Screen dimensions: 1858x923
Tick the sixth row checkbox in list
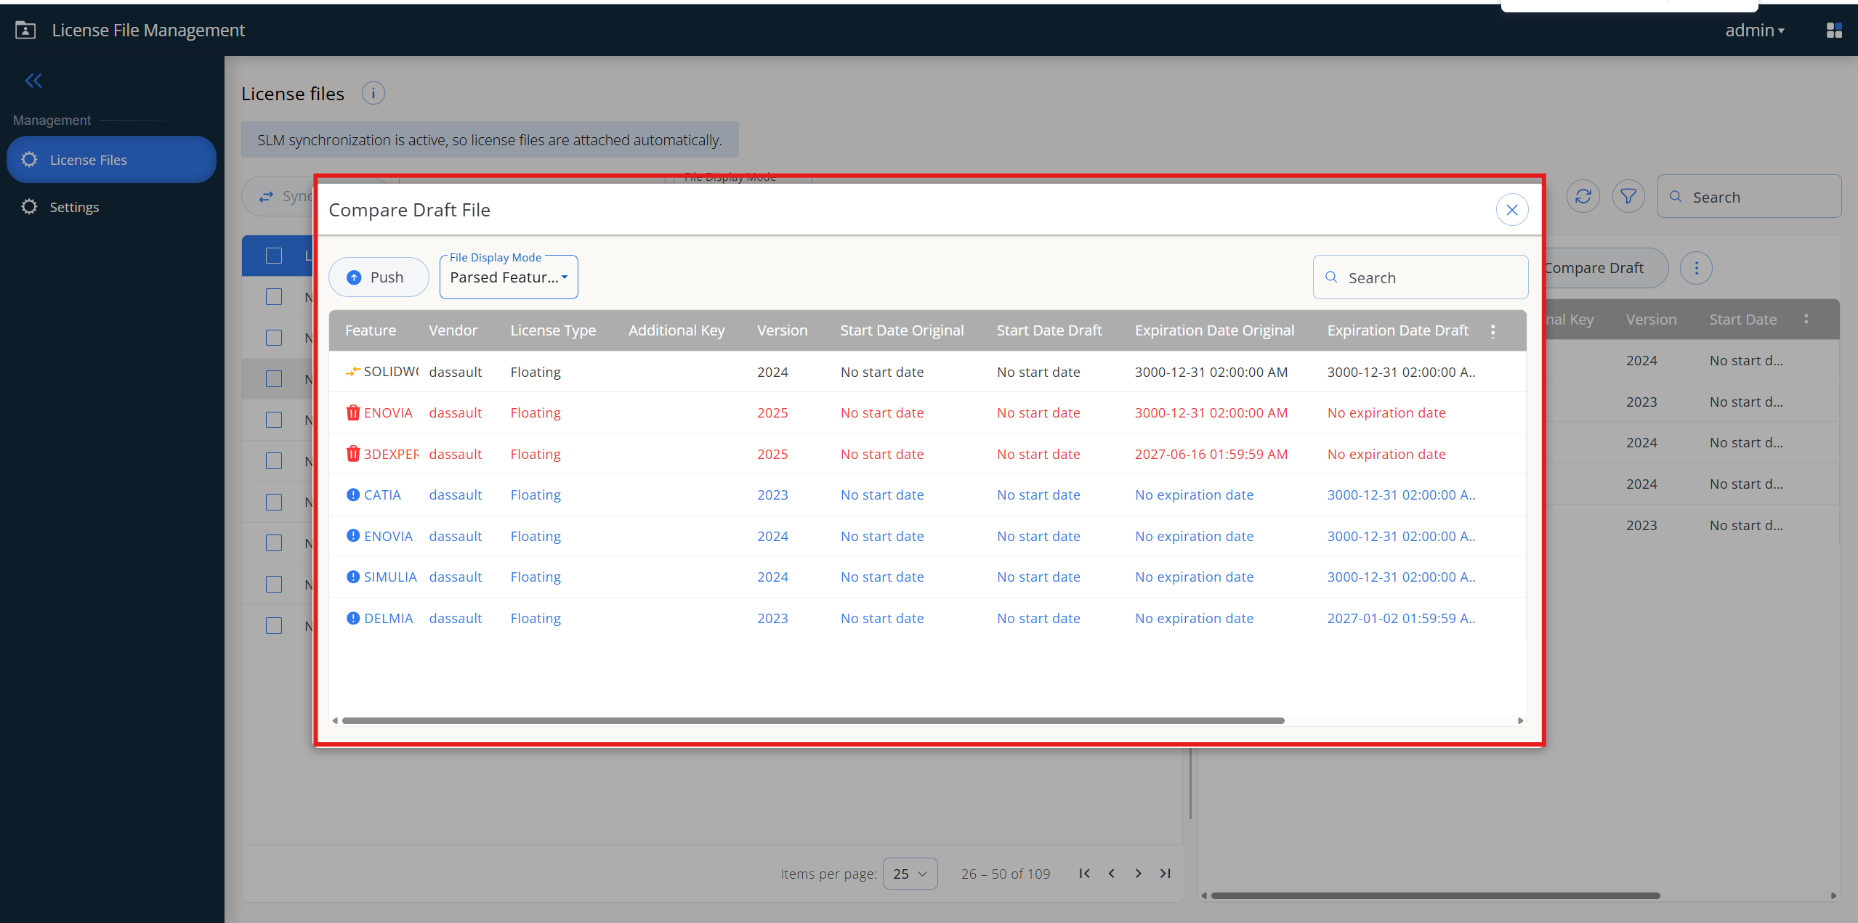click(x=274, y=502)
